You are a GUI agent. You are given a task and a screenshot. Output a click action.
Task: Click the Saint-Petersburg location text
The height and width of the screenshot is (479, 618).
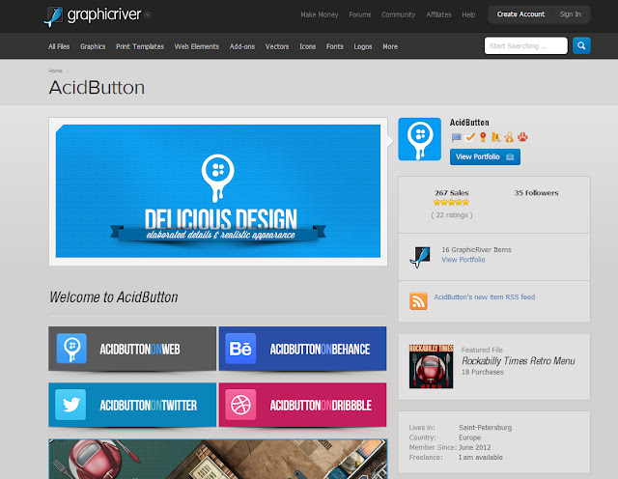pyautogui.click(x=485, y=428)
